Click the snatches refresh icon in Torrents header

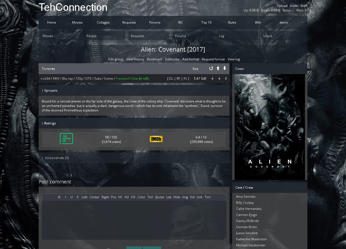coord(211,68)
